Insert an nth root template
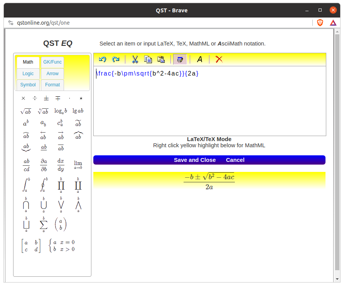344x286 pixels. click(x=43, y=111)
